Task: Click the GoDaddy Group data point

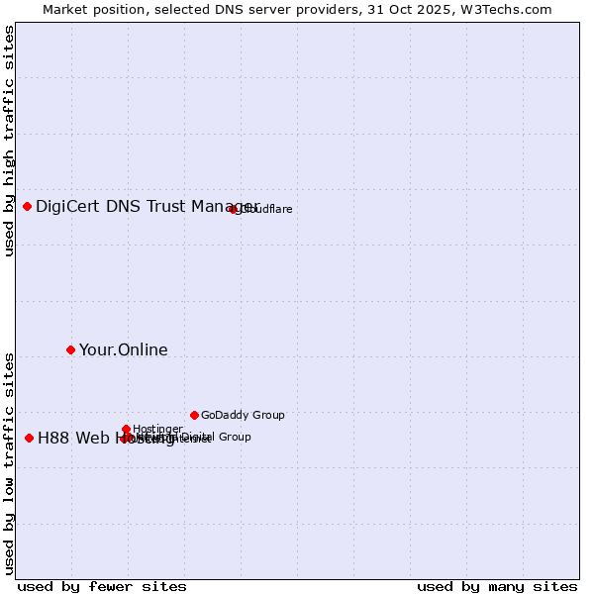Action: point(194,415)
